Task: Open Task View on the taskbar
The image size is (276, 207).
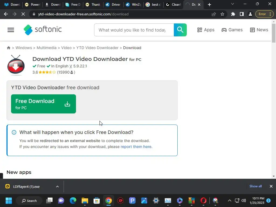Action: click(x=49, y=201)
